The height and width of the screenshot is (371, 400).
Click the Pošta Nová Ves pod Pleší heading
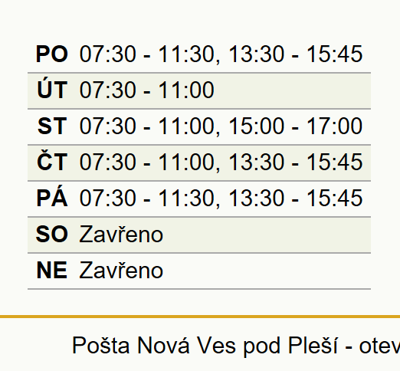(x=236, y=346)
